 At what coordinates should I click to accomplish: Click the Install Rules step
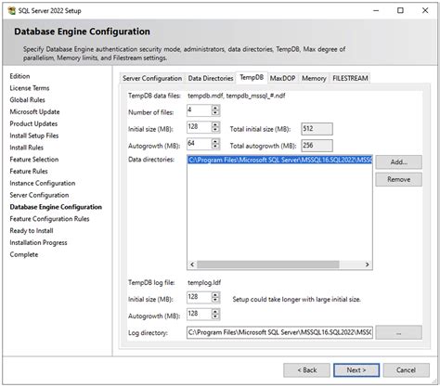26,148
